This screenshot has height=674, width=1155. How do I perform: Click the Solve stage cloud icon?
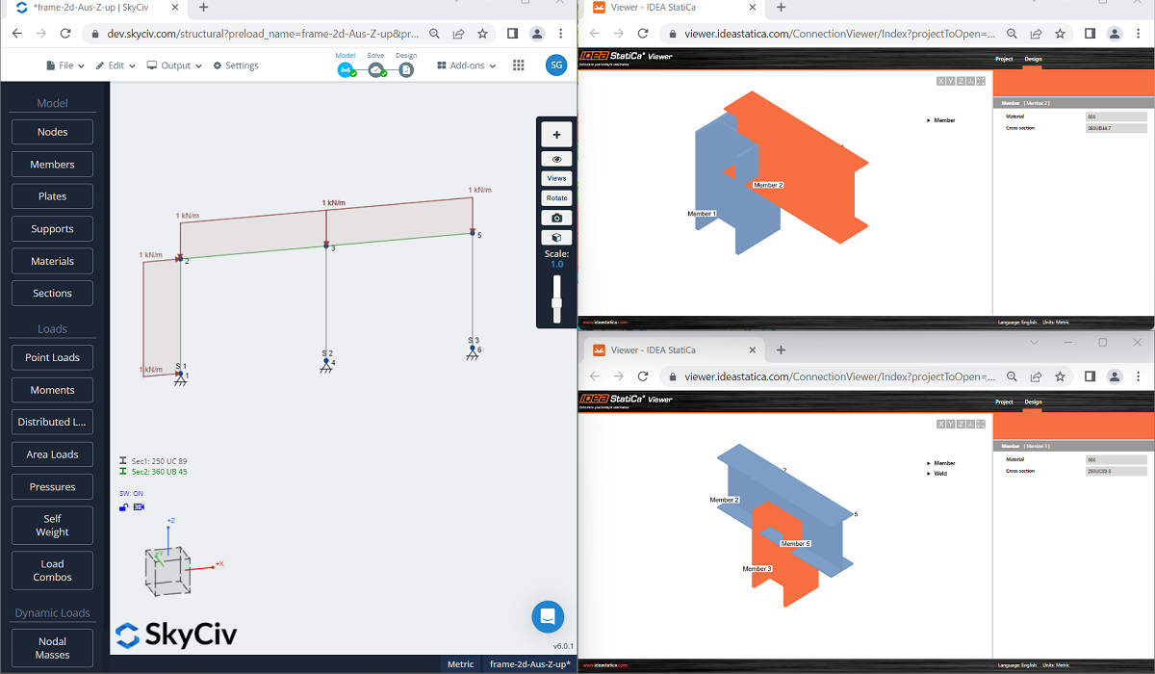pos(375,69)
